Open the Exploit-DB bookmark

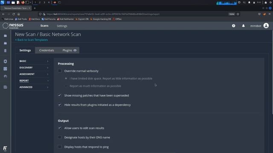pos(82,19)
